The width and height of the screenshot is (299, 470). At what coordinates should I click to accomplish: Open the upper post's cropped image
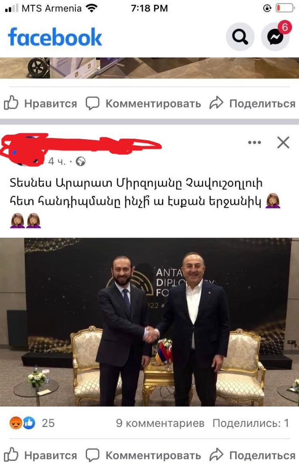[149, 68]
